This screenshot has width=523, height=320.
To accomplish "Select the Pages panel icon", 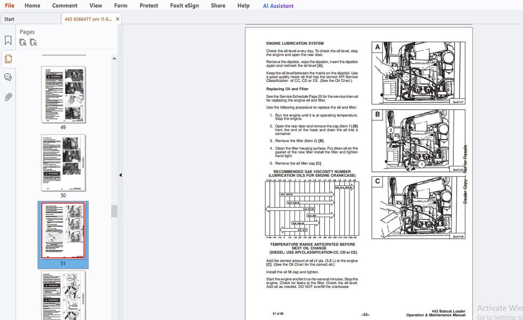I will pyautogui.click(x=8, y=59).
